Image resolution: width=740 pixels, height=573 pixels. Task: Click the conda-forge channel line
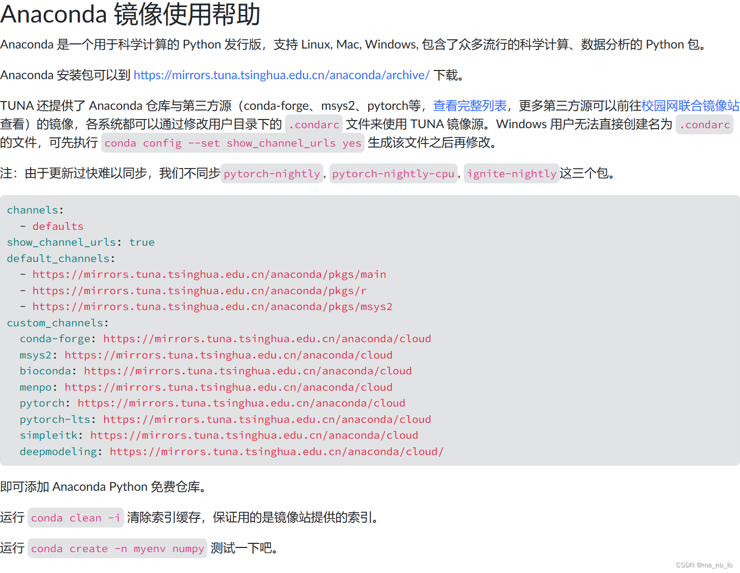coord(226,339)
